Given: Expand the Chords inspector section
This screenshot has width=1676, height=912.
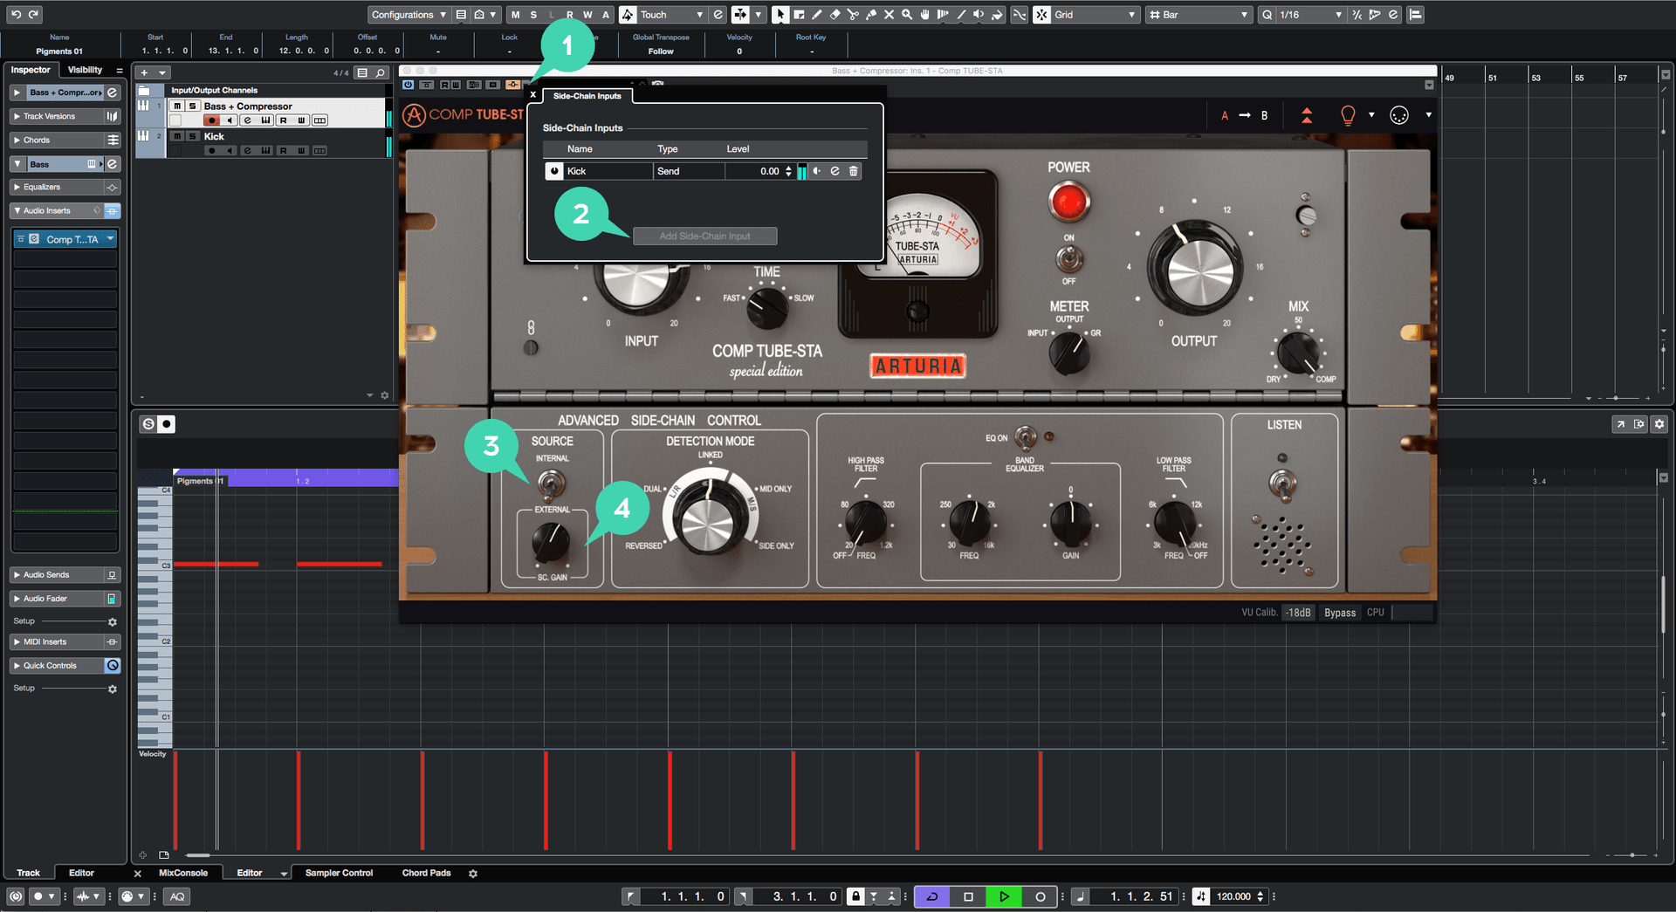Looking at the screenshot, I should (58, 140).
